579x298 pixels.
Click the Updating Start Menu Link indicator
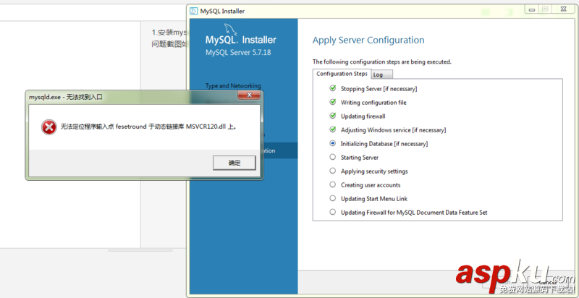click(333, 198)
